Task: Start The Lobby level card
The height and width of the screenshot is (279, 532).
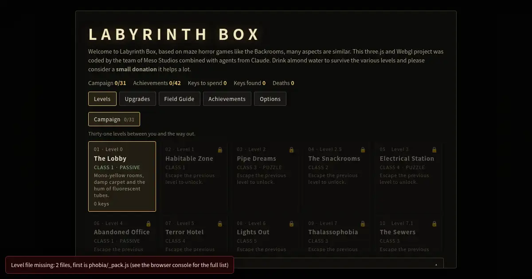Action: click(122, 176)
